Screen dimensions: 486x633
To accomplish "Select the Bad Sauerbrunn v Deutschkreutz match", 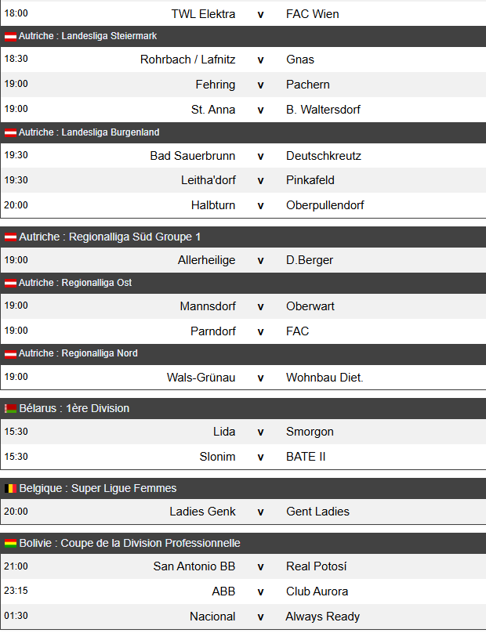I will (243, 156).
